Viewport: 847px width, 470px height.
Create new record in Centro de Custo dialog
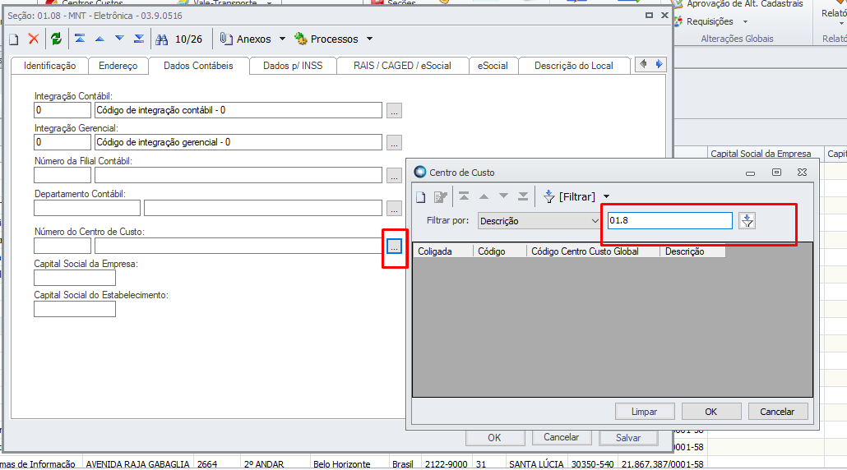pyautogui.click(x=420, y=197)
